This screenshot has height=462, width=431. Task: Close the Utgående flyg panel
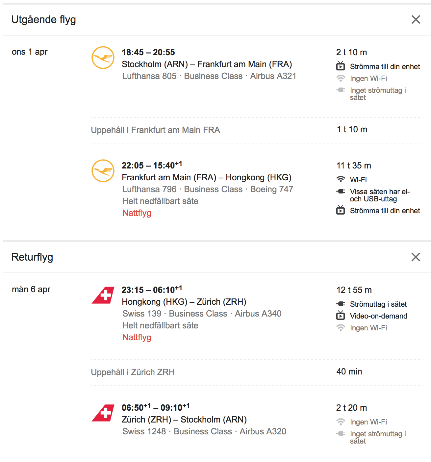416,19
